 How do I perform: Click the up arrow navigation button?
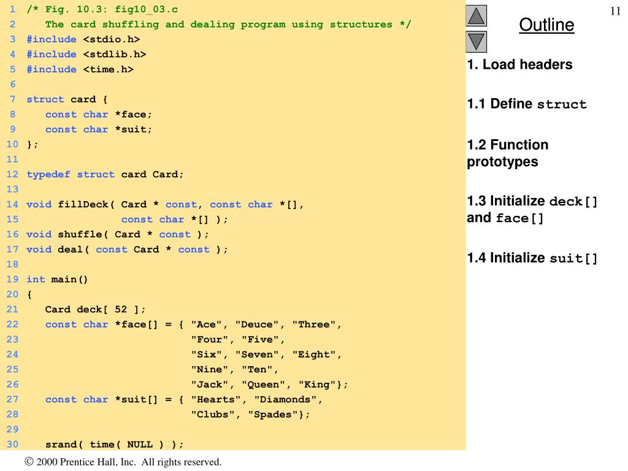[476, 15]
